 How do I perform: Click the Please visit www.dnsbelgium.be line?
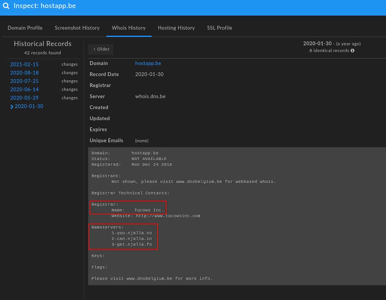point(152,279)
